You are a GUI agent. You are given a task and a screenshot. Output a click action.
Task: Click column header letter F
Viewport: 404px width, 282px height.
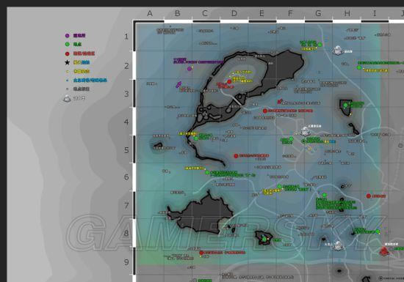290,13
